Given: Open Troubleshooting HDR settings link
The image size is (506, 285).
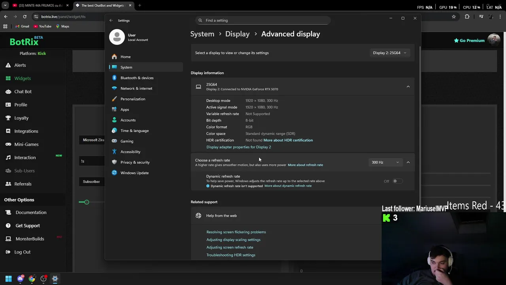Looking at the screenshot, I should 231,255.
